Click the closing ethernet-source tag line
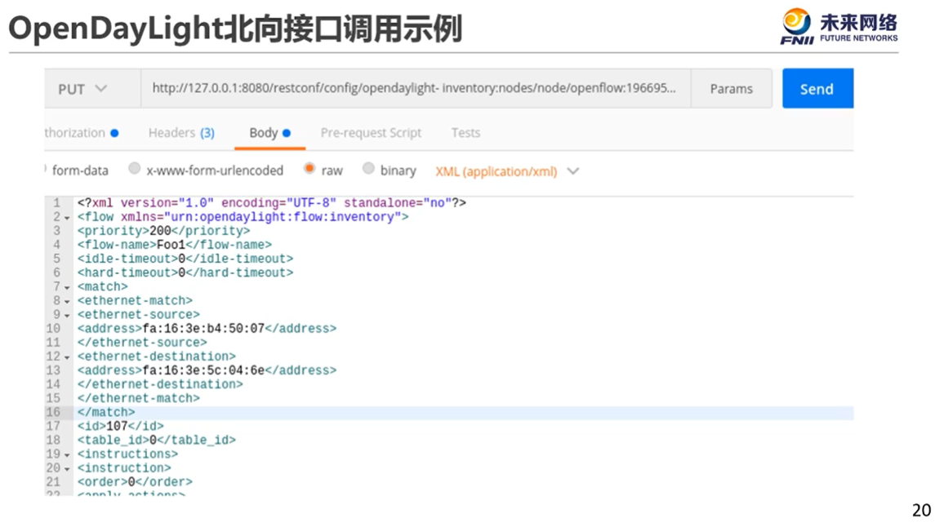 [142, 343]
